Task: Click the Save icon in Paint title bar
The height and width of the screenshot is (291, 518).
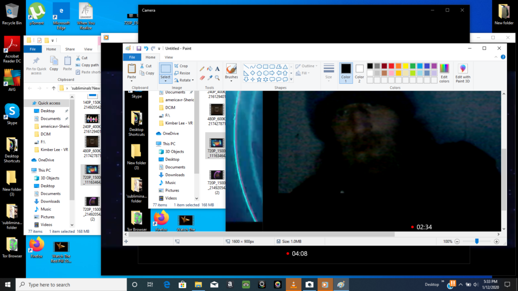Action: pyautogui.click(x=139, y=48)
